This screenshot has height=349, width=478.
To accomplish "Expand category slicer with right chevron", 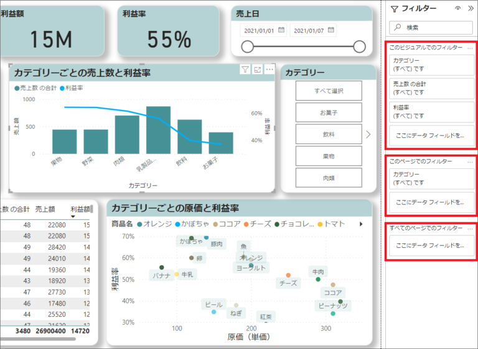I will 368,134.
